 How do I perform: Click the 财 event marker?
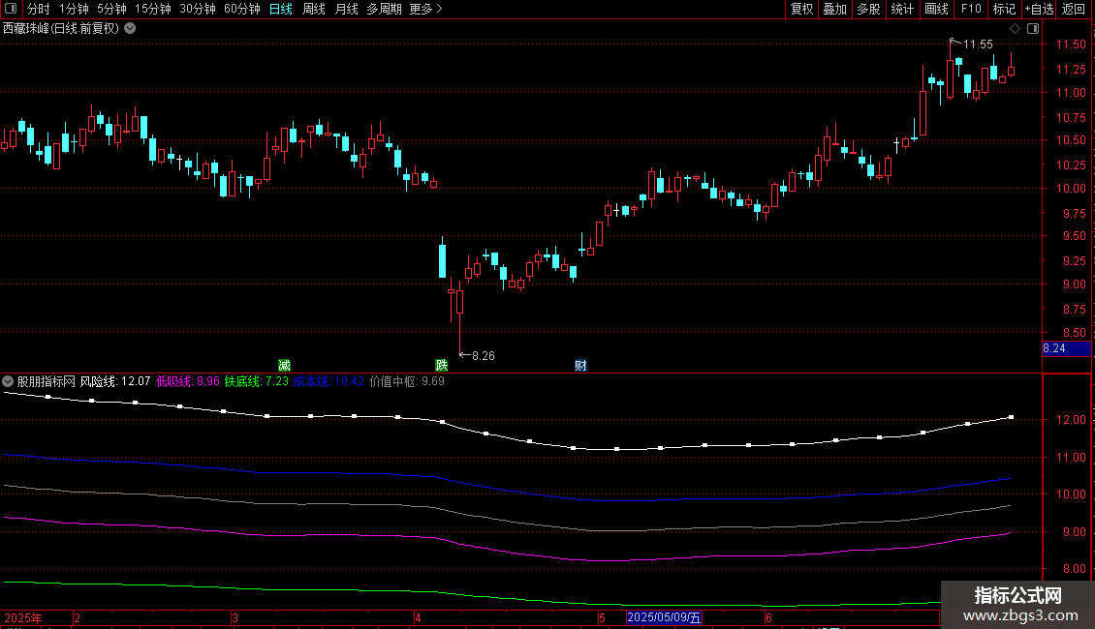pos(580,366)
